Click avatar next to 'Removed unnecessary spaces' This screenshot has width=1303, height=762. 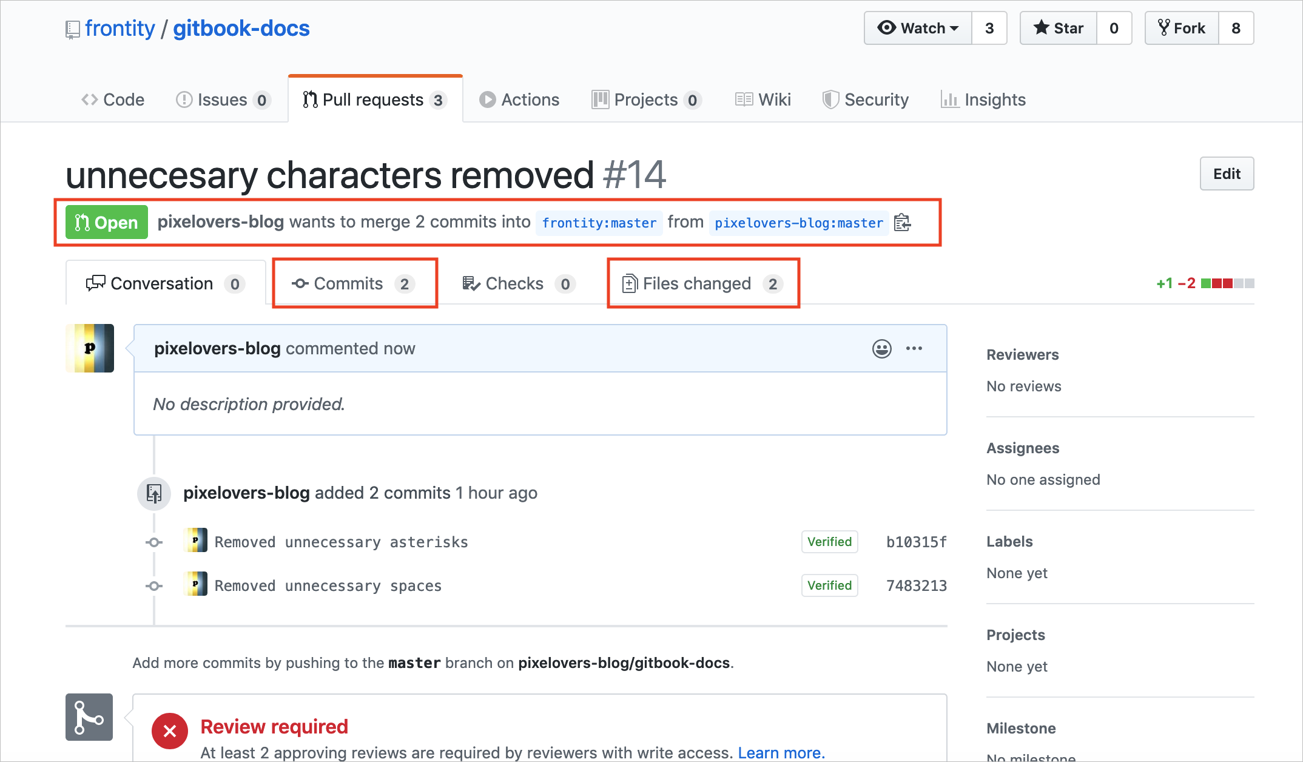click(195, 584)
